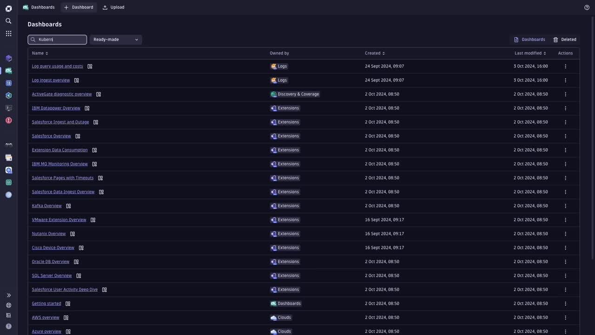595x335 pixels.
Task: Open actions menu for Getting started
Action: point(565,304)
